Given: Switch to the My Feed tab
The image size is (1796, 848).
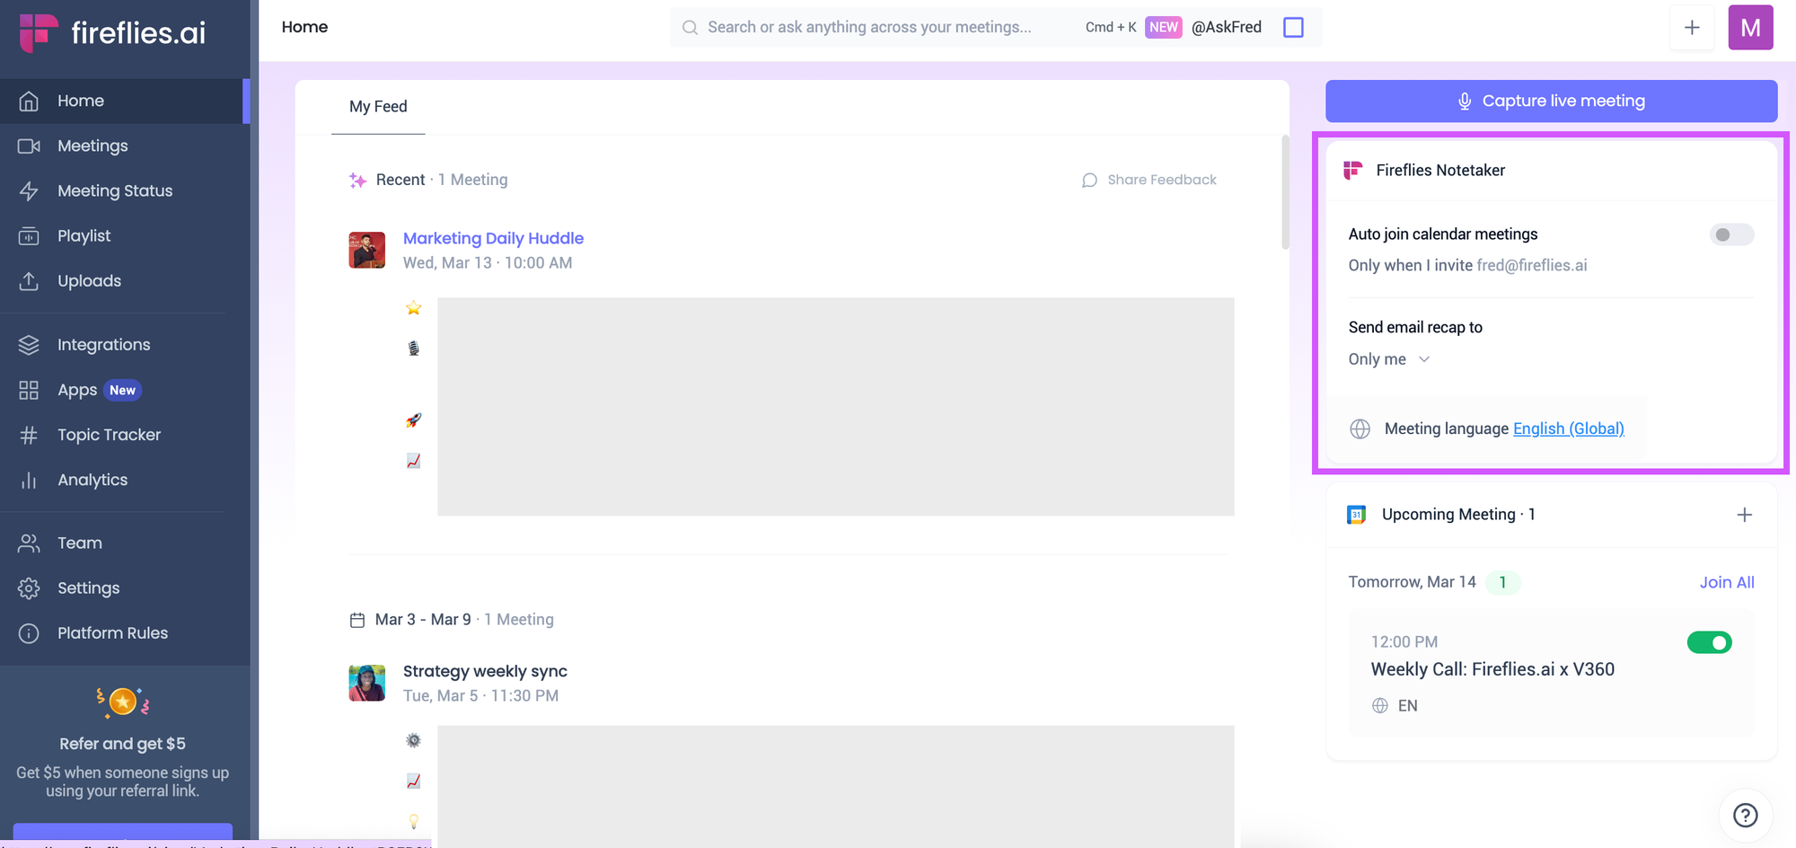Looking at the screenshot, I should (378, 106).
